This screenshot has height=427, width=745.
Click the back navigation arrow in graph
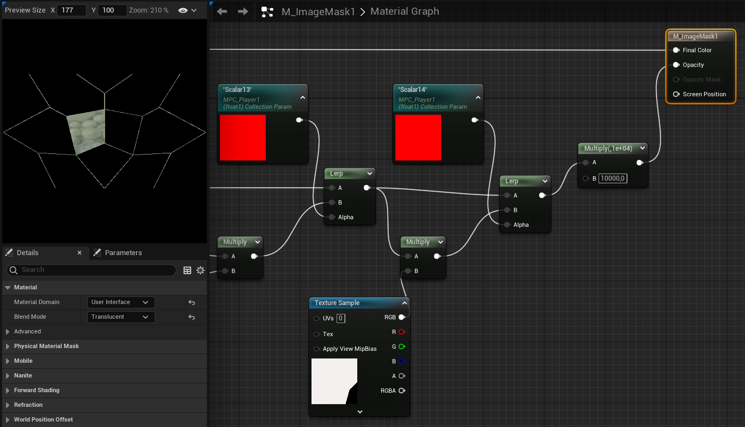click(x=222, y=11)
